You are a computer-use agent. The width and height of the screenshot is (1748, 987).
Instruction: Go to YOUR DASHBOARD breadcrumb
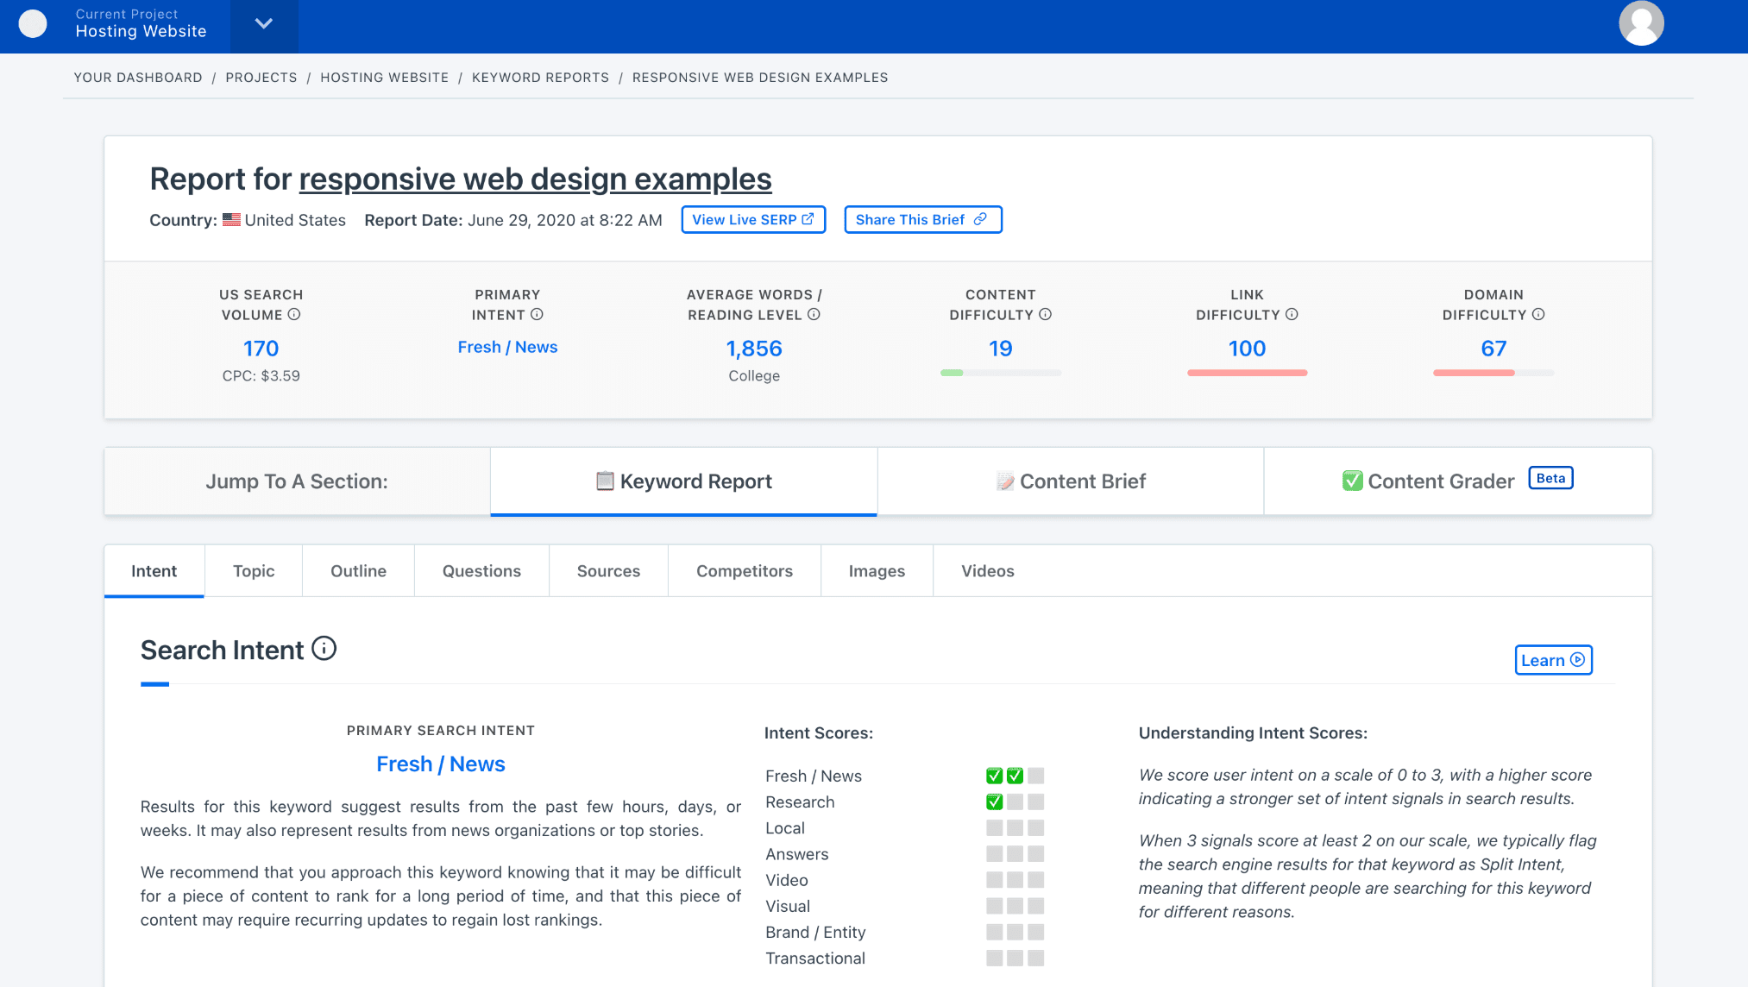pos(138,78)
